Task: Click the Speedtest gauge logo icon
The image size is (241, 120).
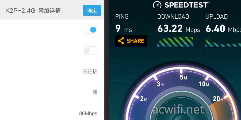Action: 157,5
